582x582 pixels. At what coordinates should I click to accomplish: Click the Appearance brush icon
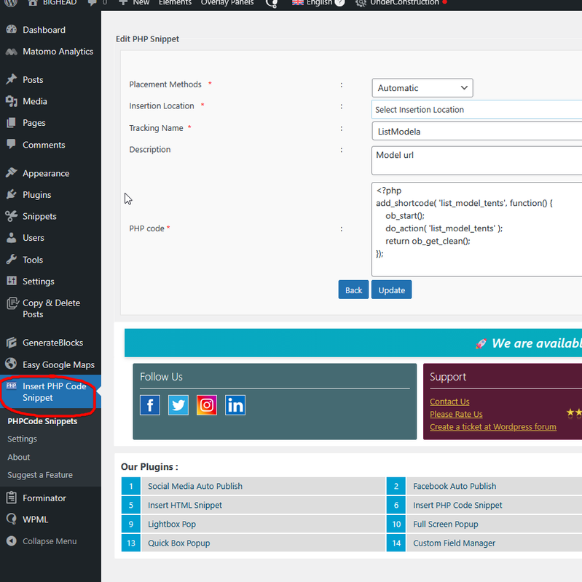12,172
